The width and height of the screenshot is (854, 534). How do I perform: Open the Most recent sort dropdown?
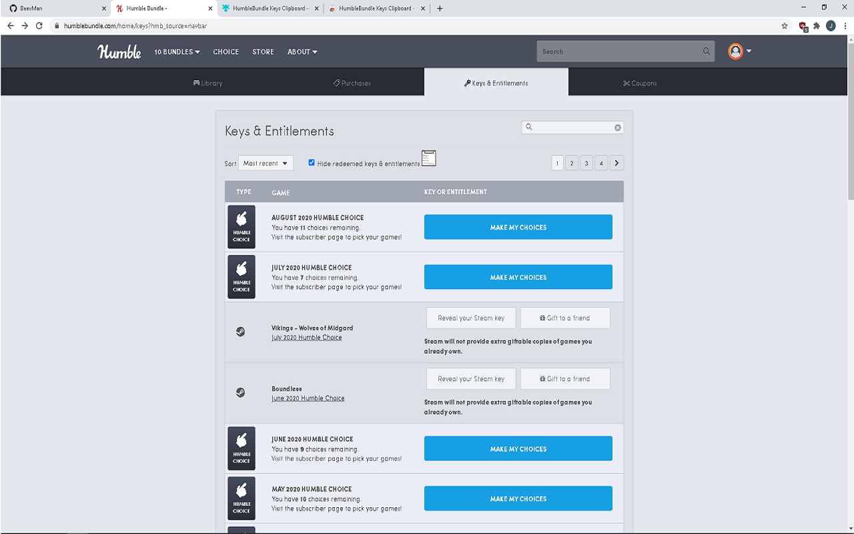click(266, 162)
